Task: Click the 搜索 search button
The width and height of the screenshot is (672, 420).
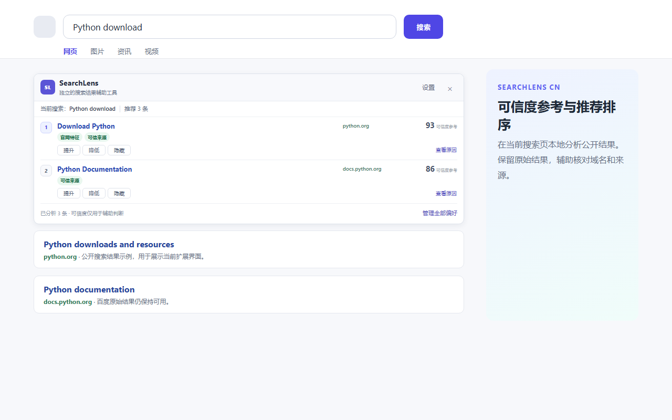Action: (x=423, y=27)
